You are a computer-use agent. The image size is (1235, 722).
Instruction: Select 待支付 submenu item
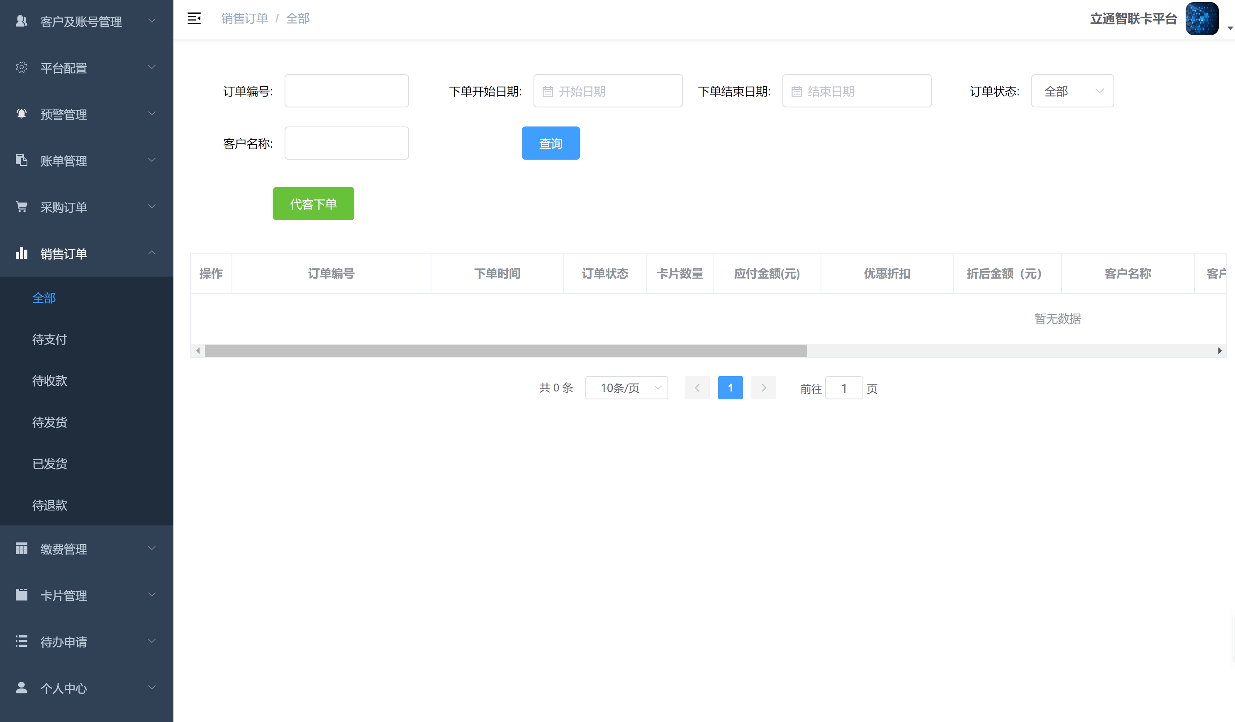click(87, 340)
